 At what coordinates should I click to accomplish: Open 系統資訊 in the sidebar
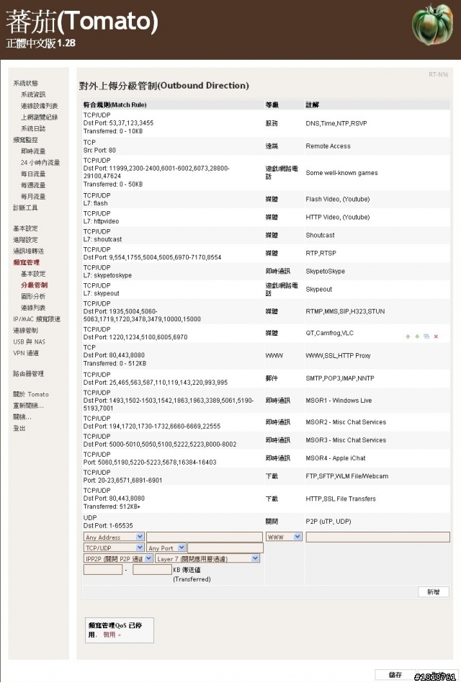coord(33,94)
